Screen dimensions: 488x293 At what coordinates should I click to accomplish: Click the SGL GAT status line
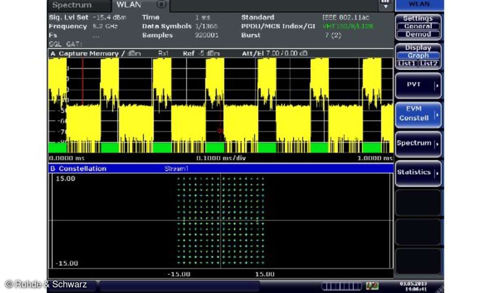click(65, 44)
